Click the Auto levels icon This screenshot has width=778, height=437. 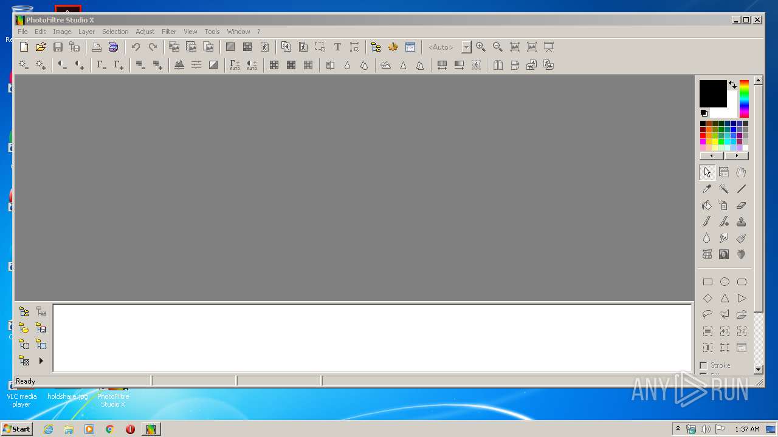pos(235,65)
